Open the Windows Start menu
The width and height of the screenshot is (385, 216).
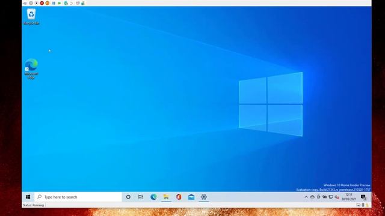(x=28, y=197)
